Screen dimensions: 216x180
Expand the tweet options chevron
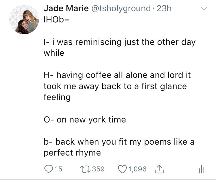[204, 9]
